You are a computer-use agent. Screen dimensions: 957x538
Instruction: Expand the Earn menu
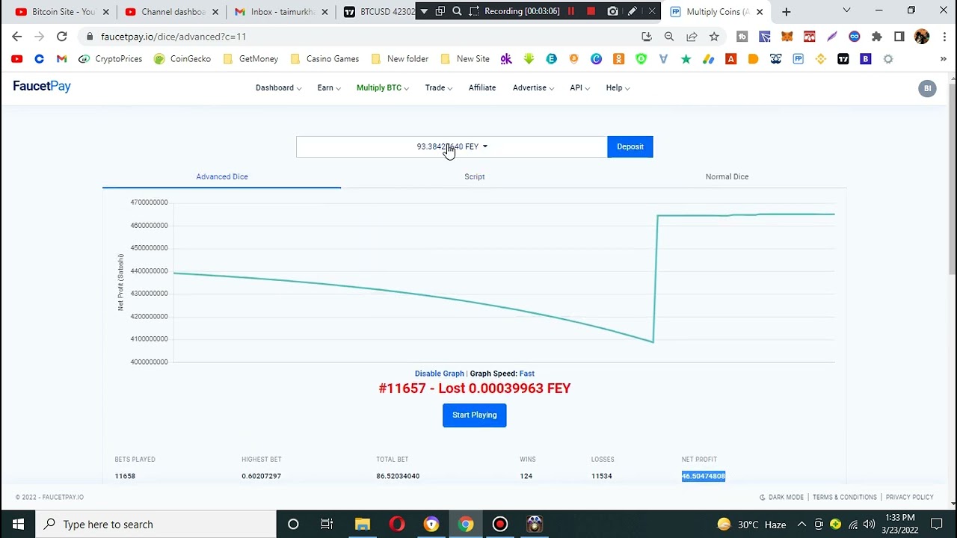[328, 88]
